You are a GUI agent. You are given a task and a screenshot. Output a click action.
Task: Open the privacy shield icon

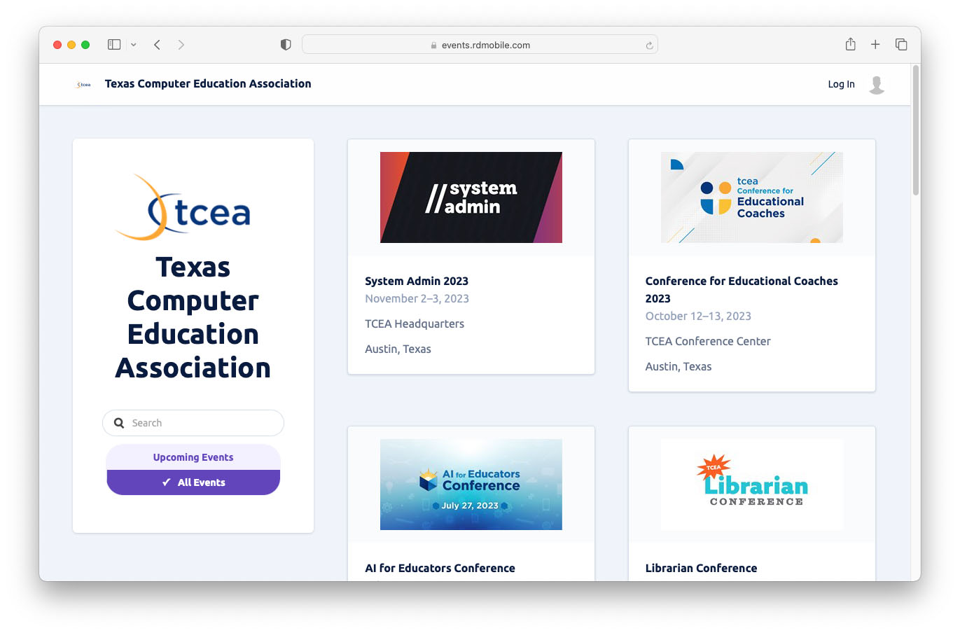(x=286, y=45)
